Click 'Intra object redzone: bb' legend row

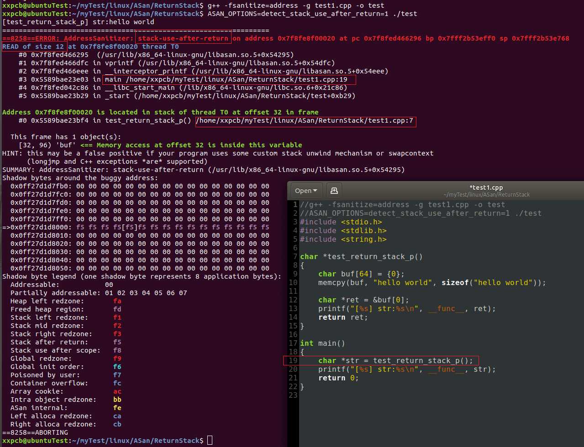(66, 400)
